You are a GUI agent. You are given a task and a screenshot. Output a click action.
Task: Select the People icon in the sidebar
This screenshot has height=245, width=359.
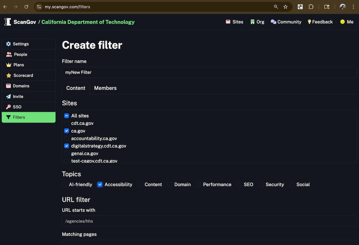(8, 54)
